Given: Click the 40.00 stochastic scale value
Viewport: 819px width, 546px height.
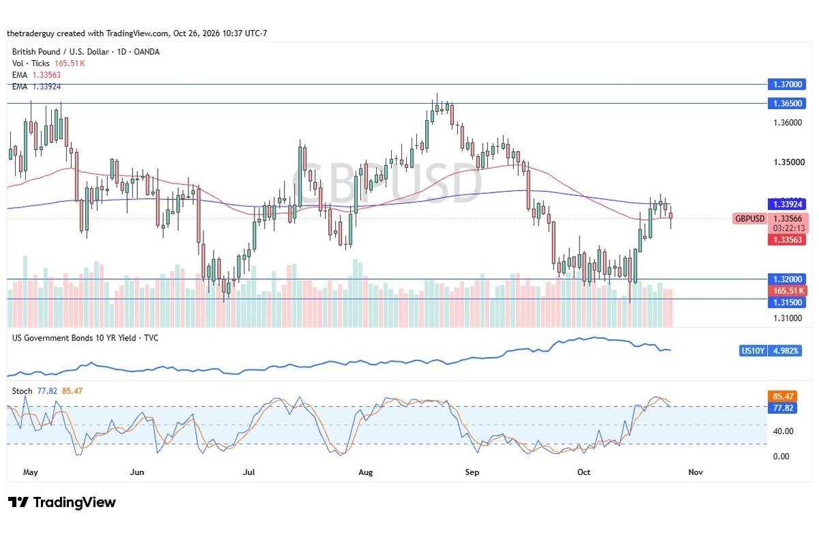Looking at the screenshot, I should click(x=784, y=431).
